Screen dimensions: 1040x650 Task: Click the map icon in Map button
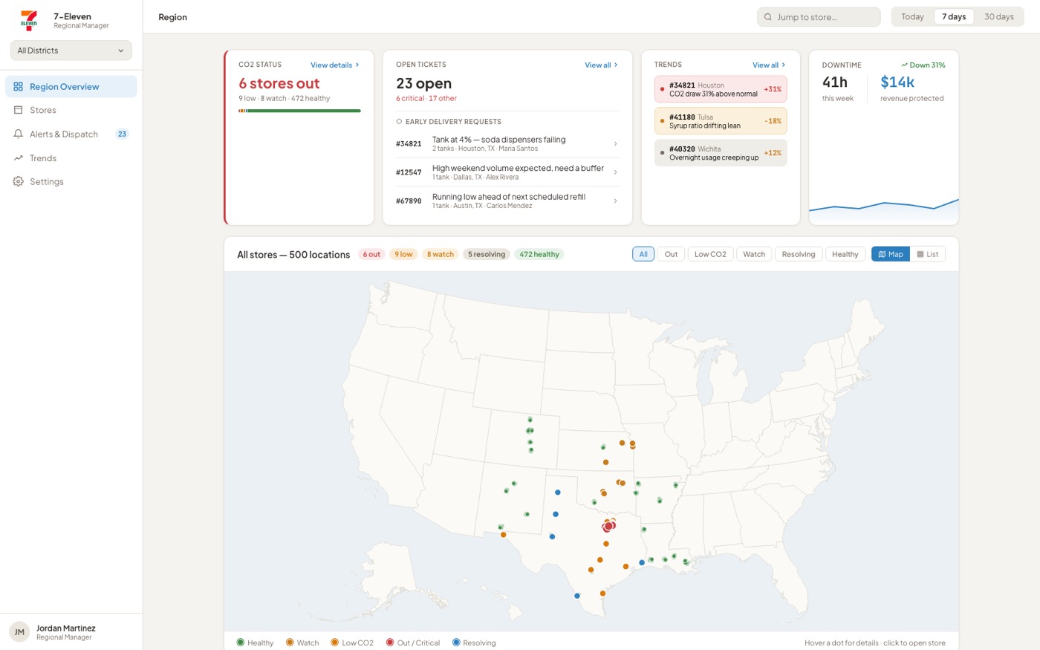[882, 254]
